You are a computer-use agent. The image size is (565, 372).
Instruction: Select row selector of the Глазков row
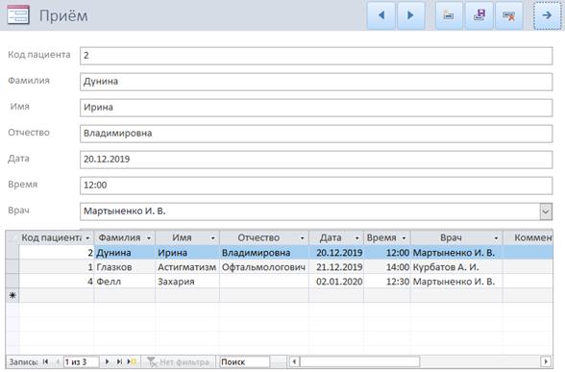12,267
